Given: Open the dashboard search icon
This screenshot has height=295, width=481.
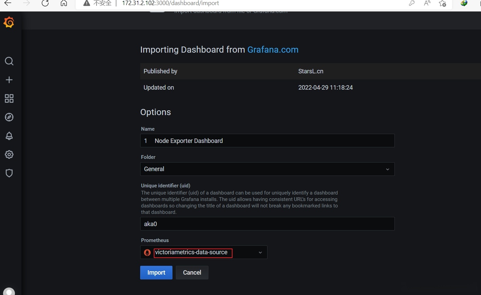Looking at the screenshot, I should [9, 61].
